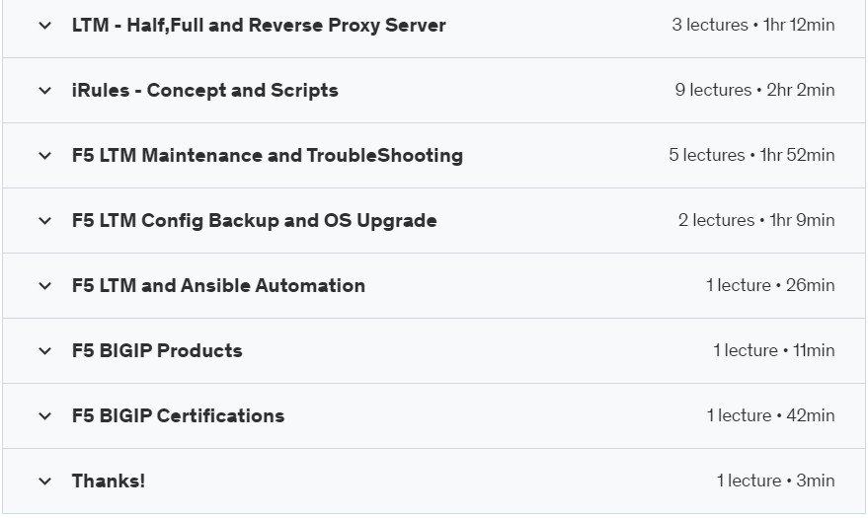Click '1 lecture • 11min' text
The height and width of the screenshot is (518, 868).
tap(774, 350)
